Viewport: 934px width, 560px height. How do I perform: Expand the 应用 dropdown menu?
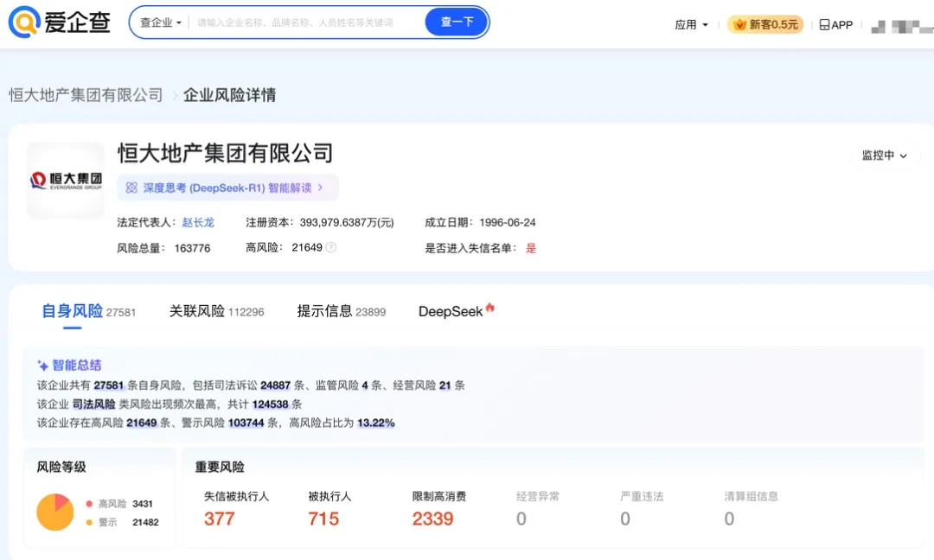(x=691, y=25)
